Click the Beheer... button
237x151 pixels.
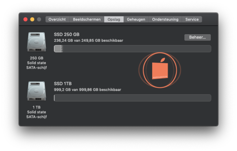[197, 37]
